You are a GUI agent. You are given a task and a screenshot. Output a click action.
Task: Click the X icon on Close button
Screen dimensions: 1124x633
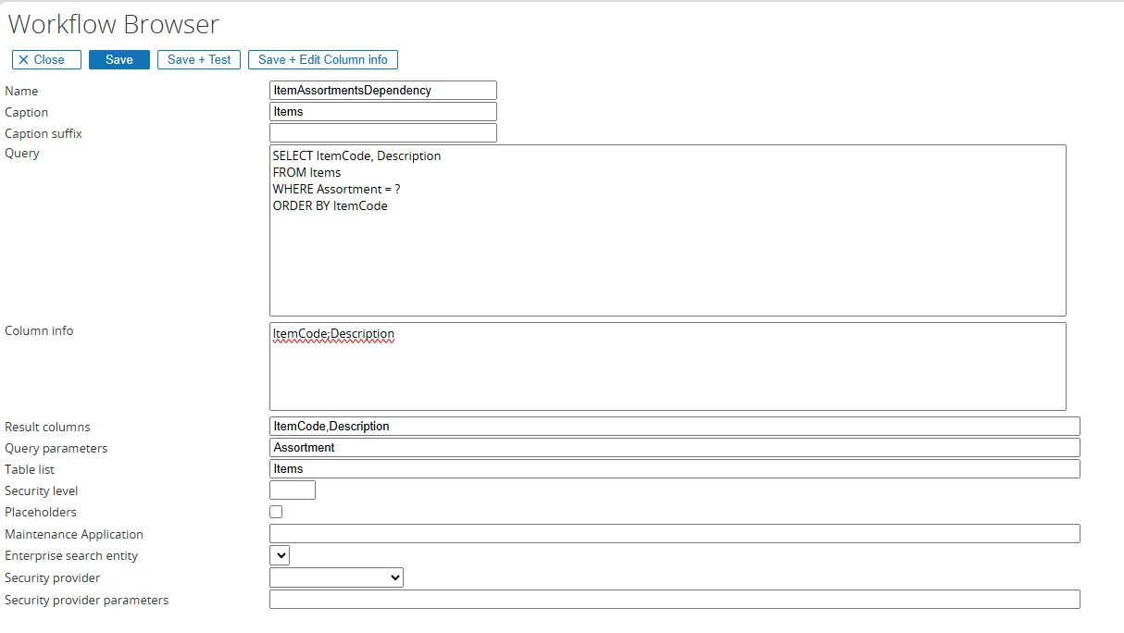[24, 59]
